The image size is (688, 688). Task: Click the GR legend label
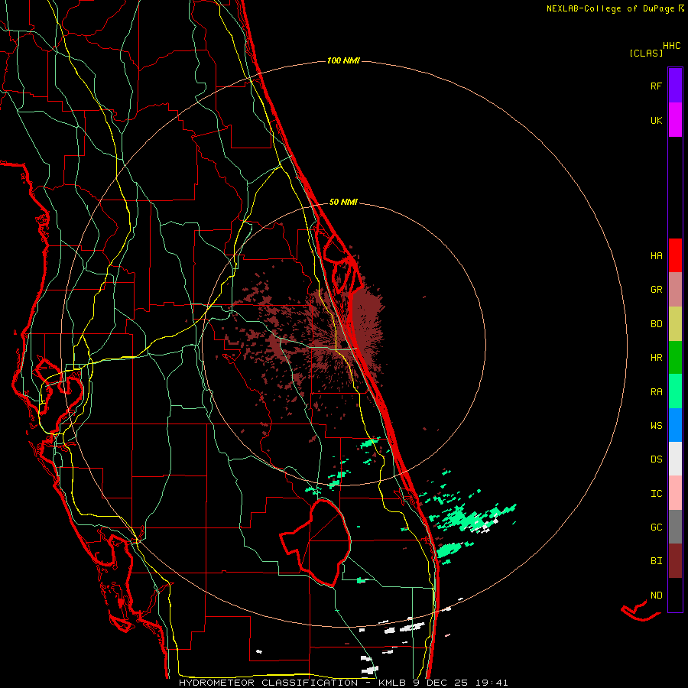point(656,290)
